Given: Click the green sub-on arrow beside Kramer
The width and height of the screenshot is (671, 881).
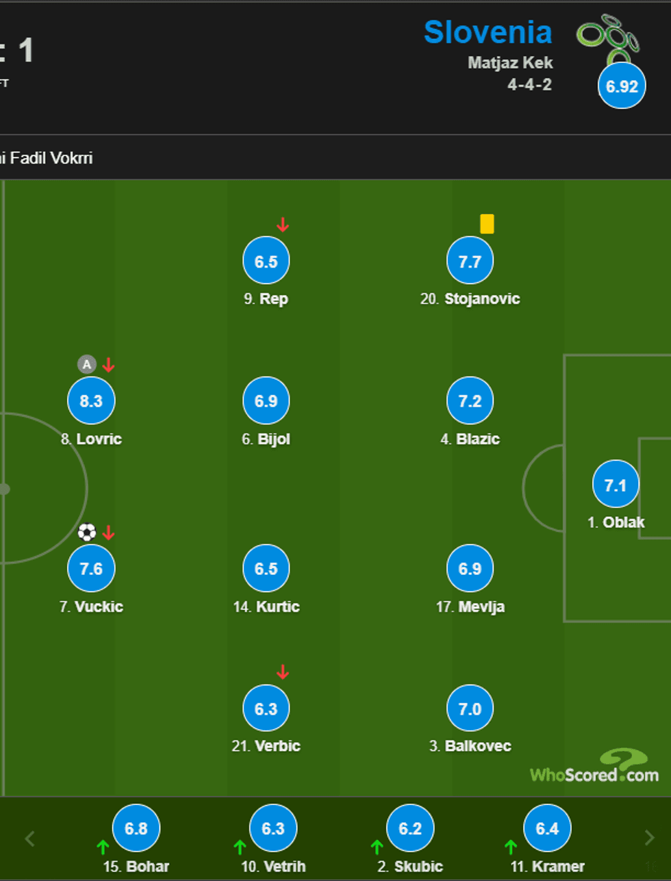Looking at the screenshot, I should click(x=511, y=847).
